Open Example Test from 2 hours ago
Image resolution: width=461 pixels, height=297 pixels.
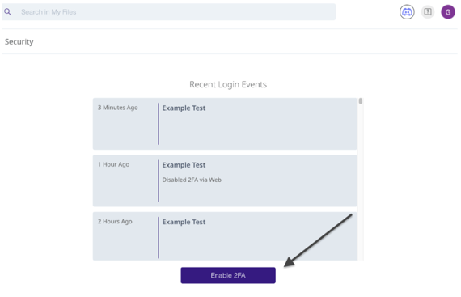tap(184, 222)
